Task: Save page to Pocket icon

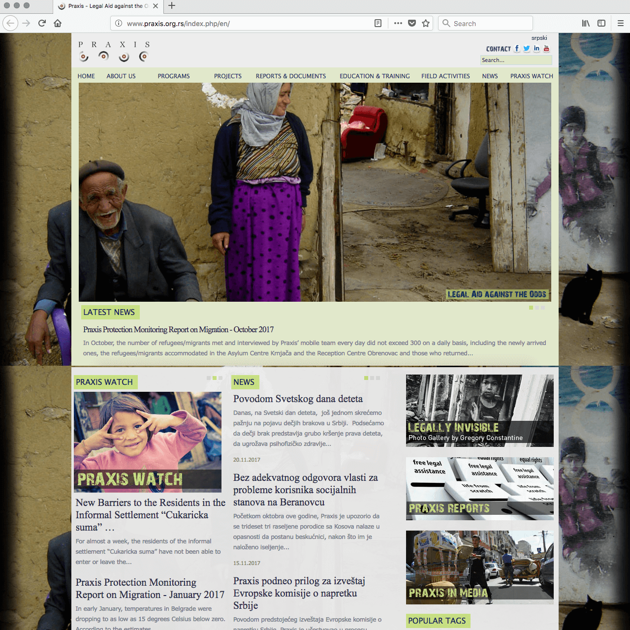Action: 412,23
